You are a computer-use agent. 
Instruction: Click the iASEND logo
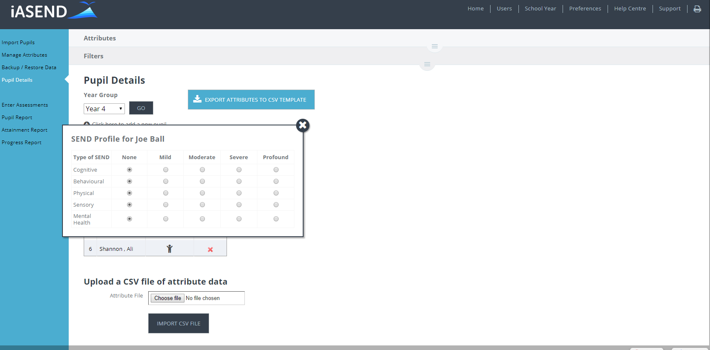[x=54, y=10]
